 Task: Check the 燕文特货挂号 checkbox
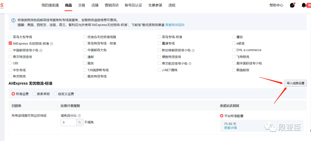coord(10,57)
